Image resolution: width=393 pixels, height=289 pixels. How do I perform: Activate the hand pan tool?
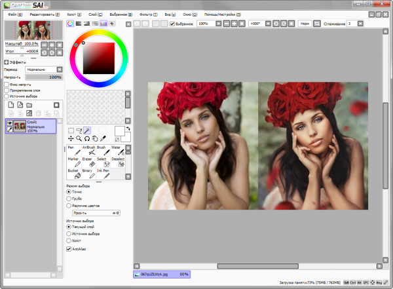[x=95, y=138]
